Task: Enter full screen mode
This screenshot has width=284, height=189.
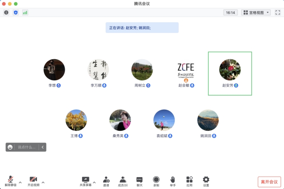Action: pyautogui.click(x=277, y=12)
